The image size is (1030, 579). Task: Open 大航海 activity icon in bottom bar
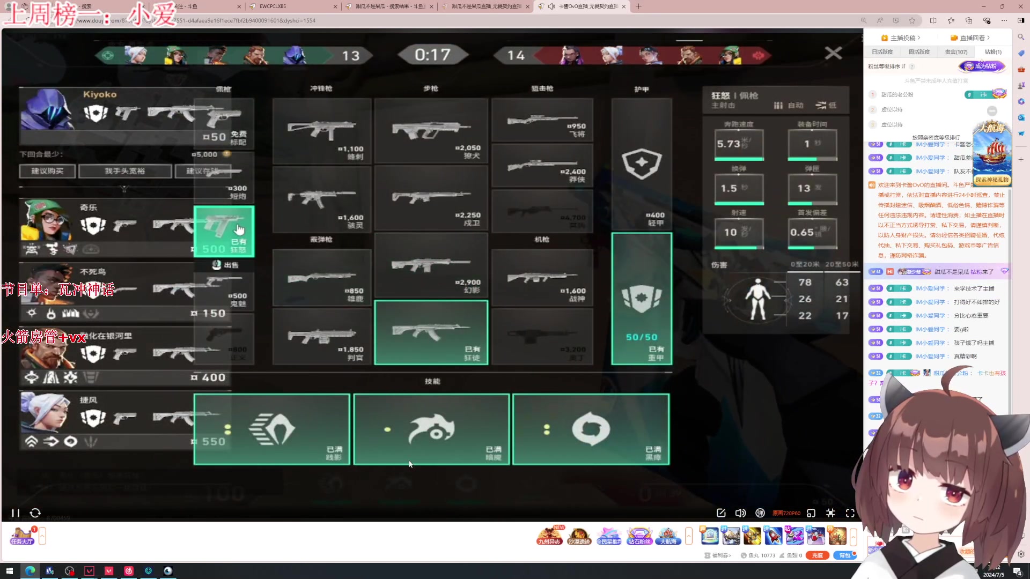(668, 536)
